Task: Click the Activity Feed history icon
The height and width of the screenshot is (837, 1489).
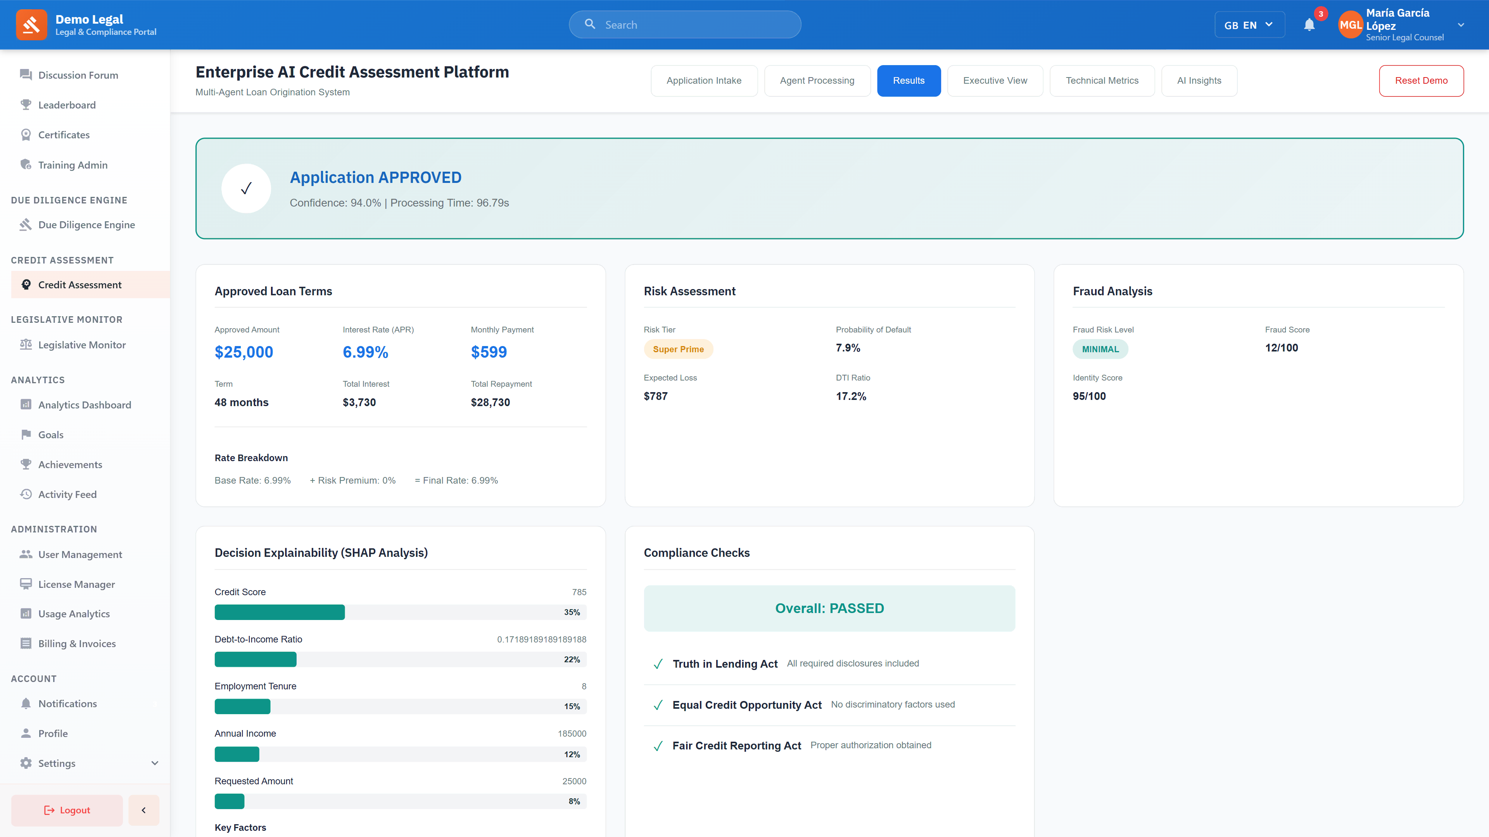Action: (x=26, y=494)
